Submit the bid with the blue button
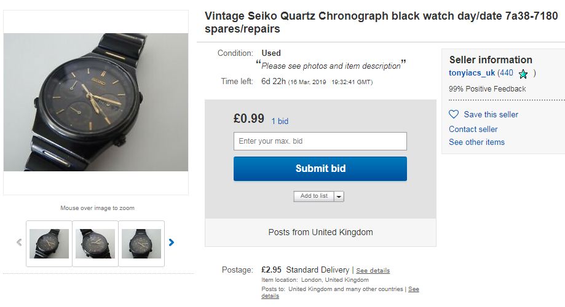 click(x=320, y=169)
